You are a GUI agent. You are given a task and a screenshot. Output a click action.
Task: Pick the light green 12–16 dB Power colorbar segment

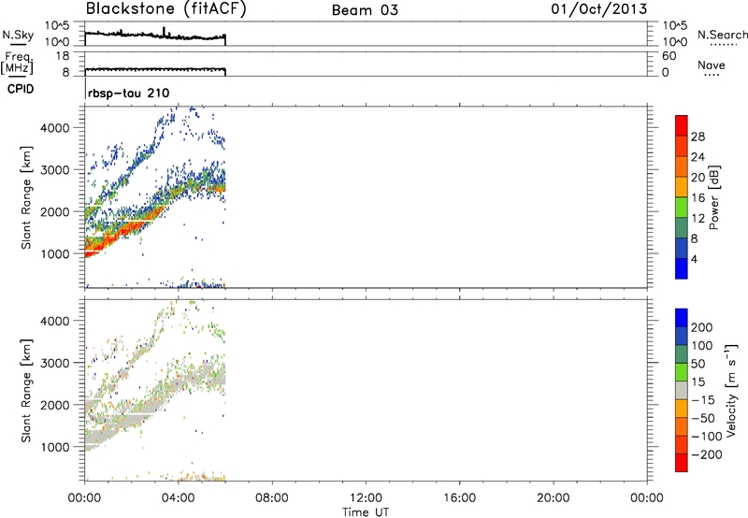click(682, 208)
